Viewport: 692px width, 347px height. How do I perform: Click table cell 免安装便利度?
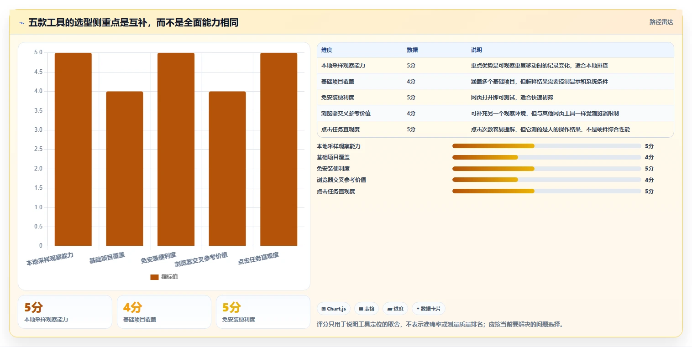click(338, 98)
